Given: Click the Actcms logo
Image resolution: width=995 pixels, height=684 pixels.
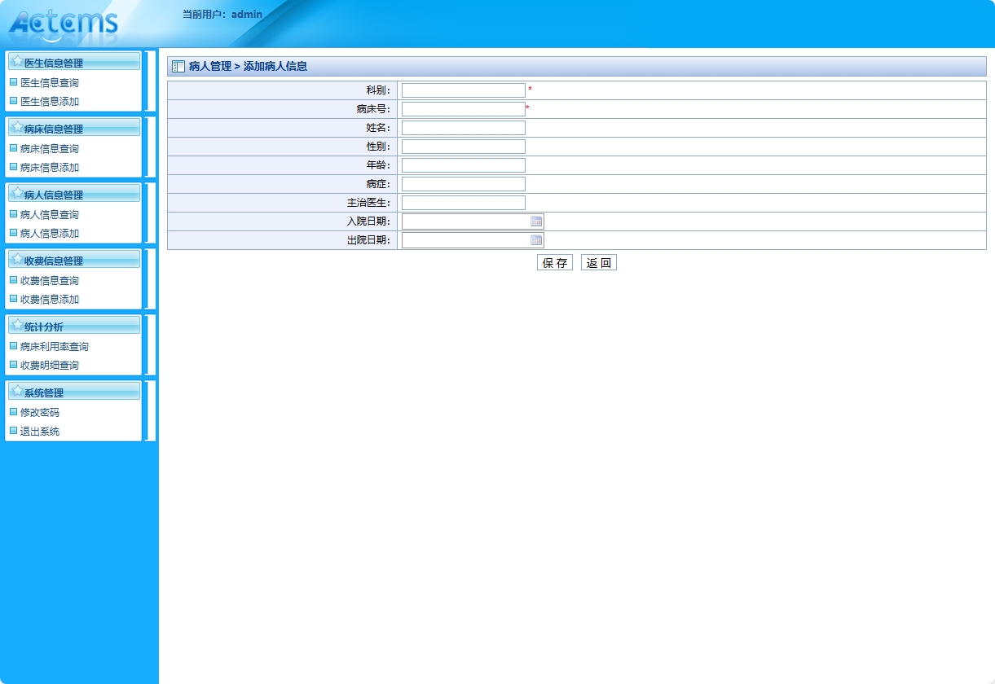Looking at the screenshot, I should (x=64, y=24).
